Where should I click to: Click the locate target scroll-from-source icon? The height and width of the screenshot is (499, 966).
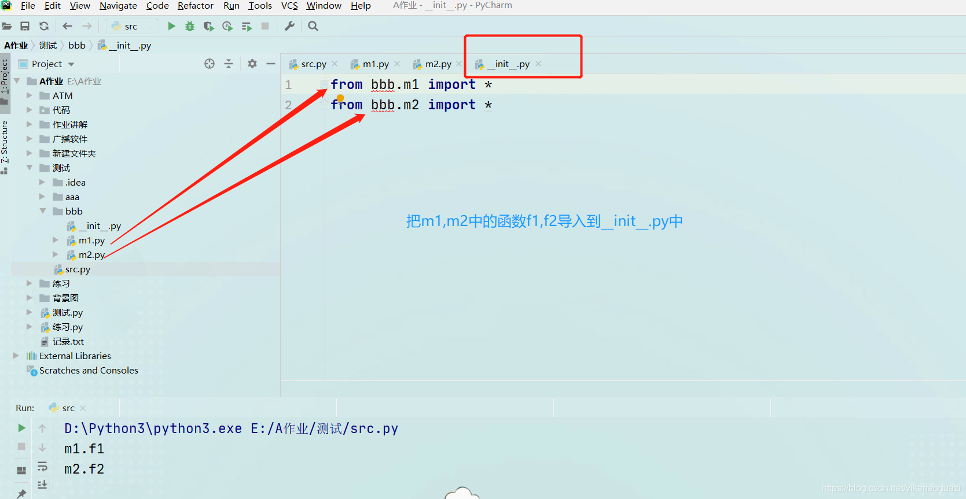[x=210, y=64]
